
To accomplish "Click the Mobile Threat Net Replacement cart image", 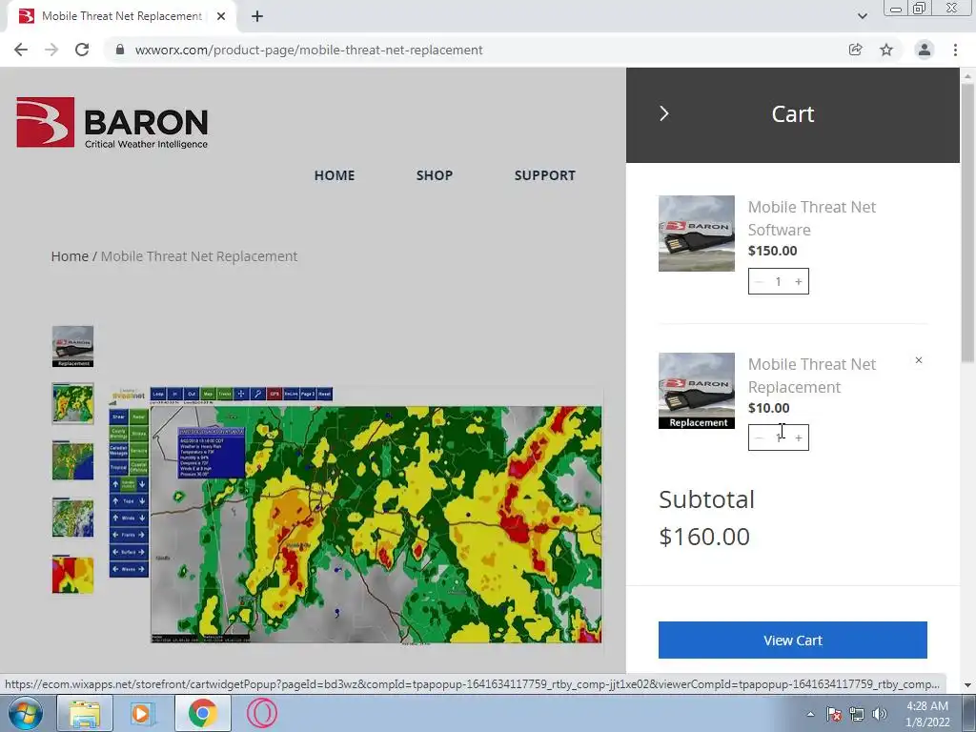I will pyautogui.click(x=697, y=391).
